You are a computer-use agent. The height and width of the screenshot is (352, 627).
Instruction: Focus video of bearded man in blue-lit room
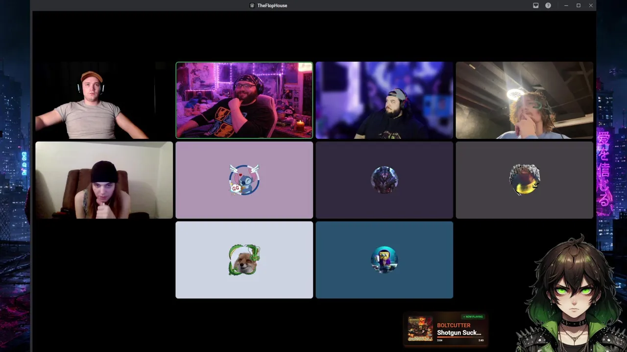(384, 100)
